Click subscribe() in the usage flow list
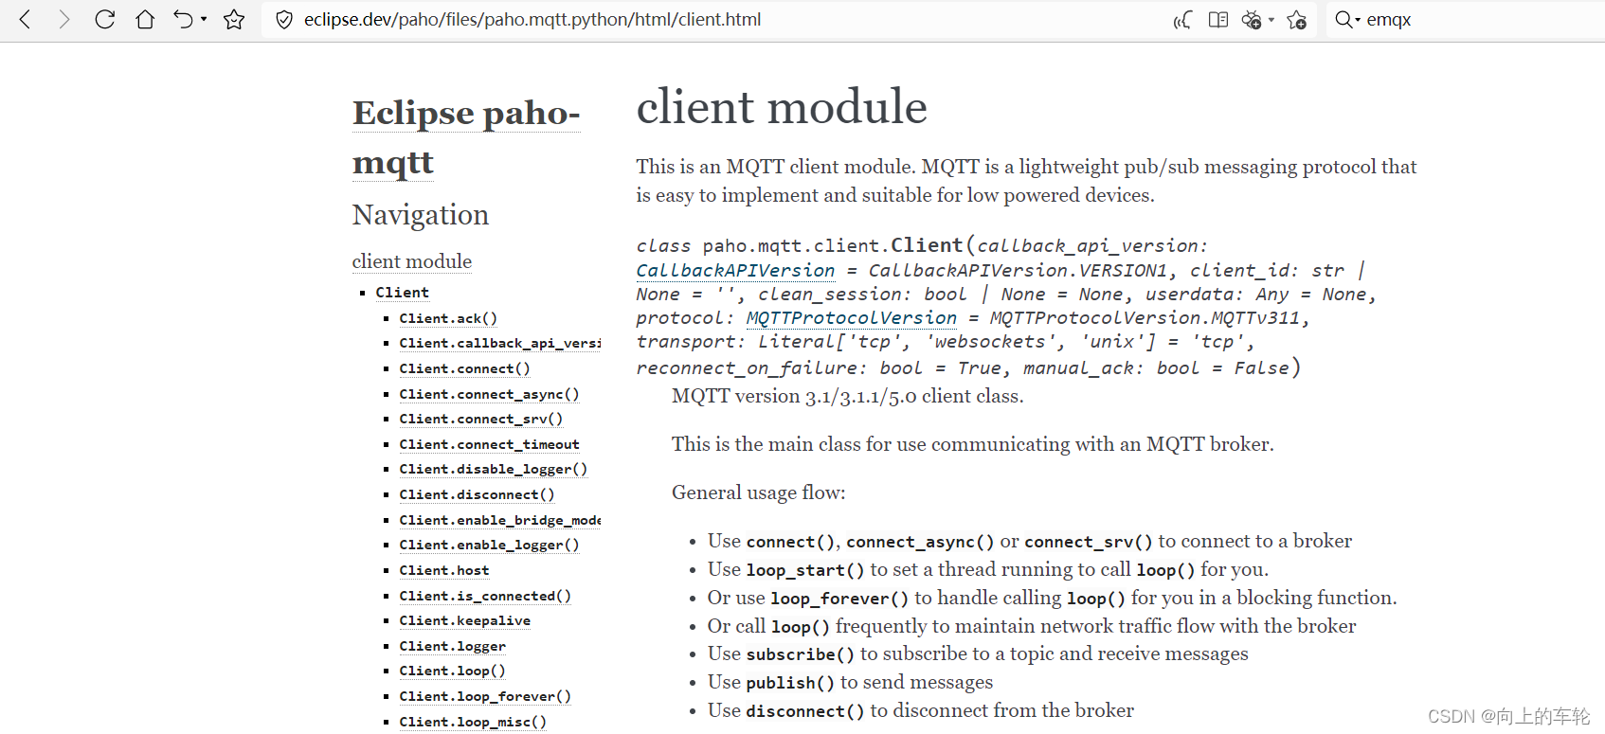The height and width of the screenshot is (734, 1605). 801,654
